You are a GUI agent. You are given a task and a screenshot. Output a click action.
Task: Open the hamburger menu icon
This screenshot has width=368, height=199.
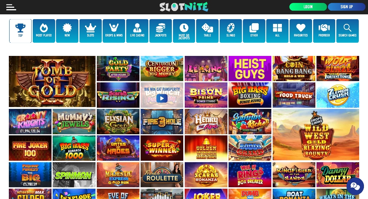[11, 7]
